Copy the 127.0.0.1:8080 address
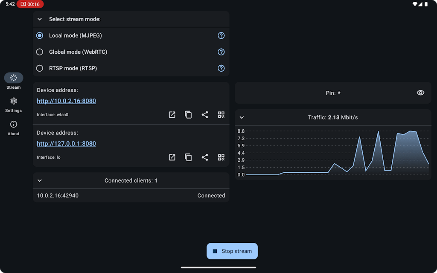Screen dimensions: 437x273 [188, 157]
